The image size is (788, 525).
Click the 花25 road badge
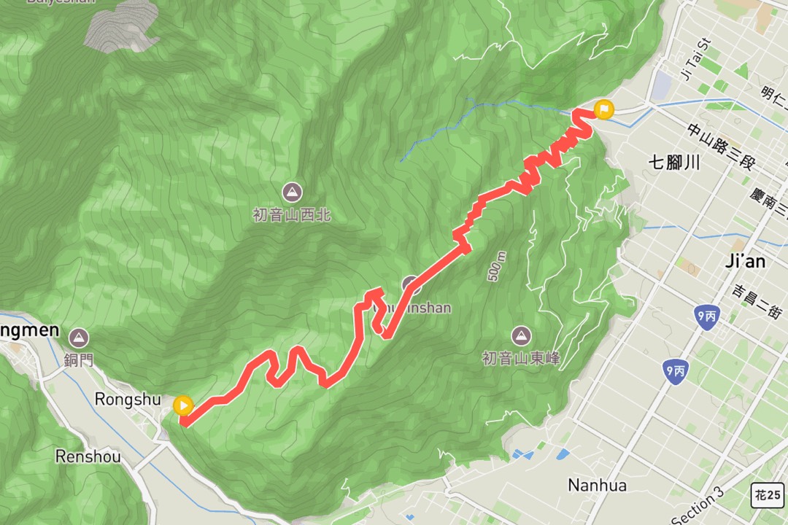point(768,495)
